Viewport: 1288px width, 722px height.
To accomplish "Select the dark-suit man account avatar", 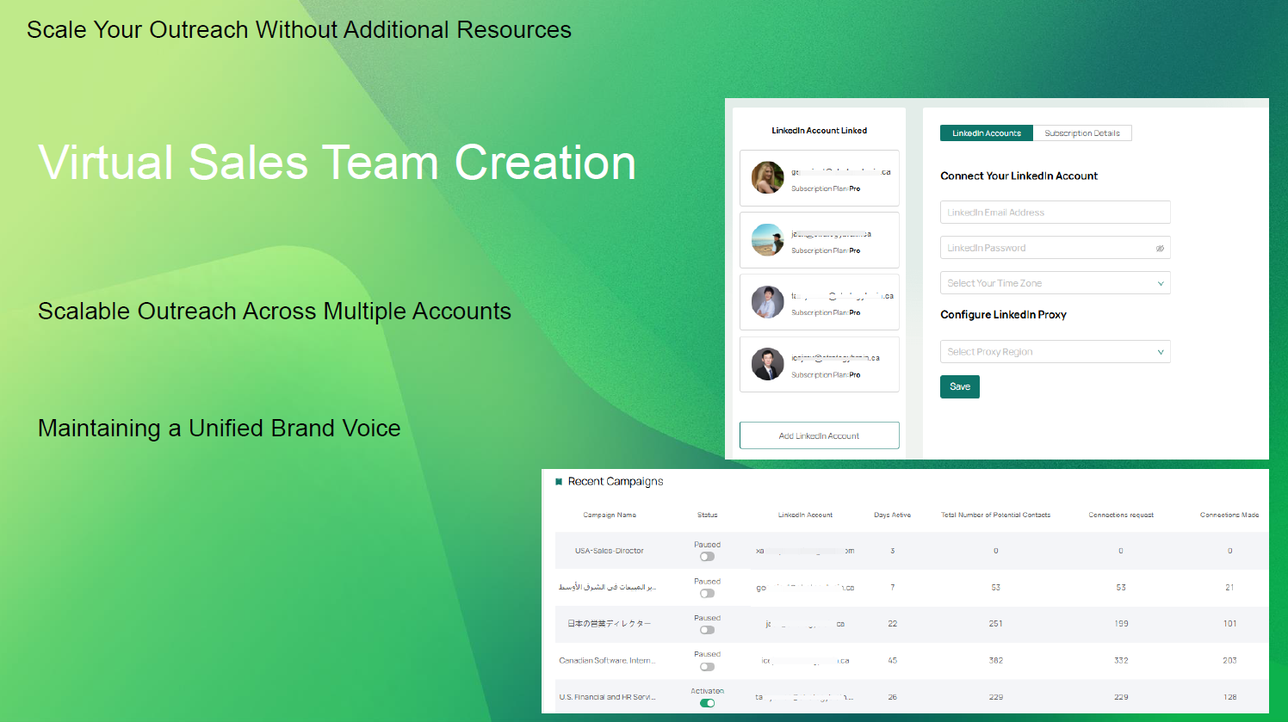I will pyautogui.click(x=767, y=364).
